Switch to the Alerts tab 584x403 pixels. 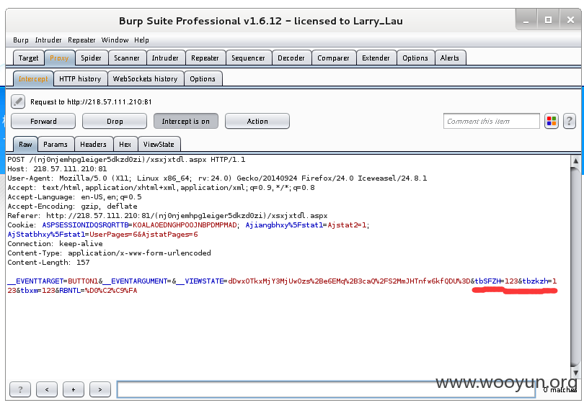450,58
